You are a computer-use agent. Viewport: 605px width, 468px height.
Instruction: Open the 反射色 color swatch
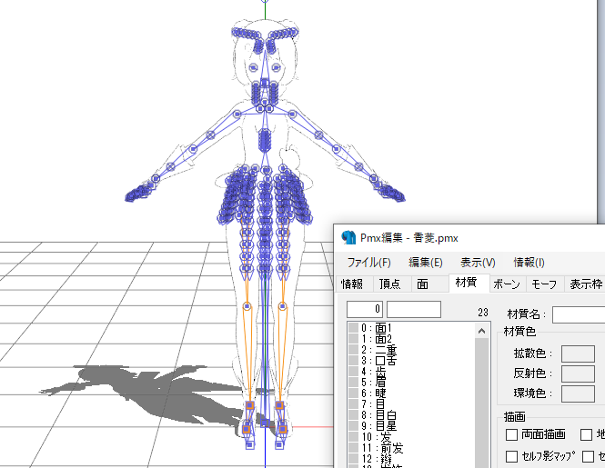[x=578, y=373]
